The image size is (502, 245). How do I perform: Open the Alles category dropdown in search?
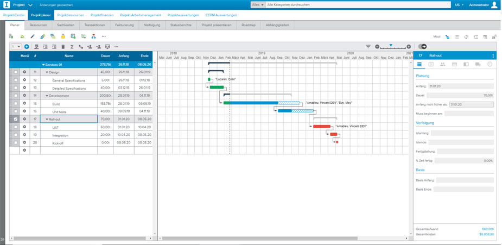pos(258,5)
